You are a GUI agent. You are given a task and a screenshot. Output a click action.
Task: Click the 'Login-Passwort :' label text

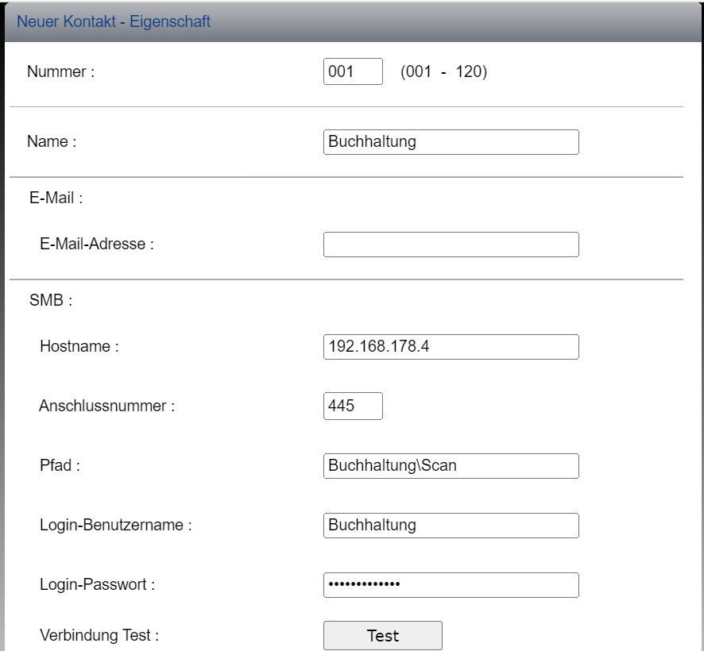click(97, 586)
